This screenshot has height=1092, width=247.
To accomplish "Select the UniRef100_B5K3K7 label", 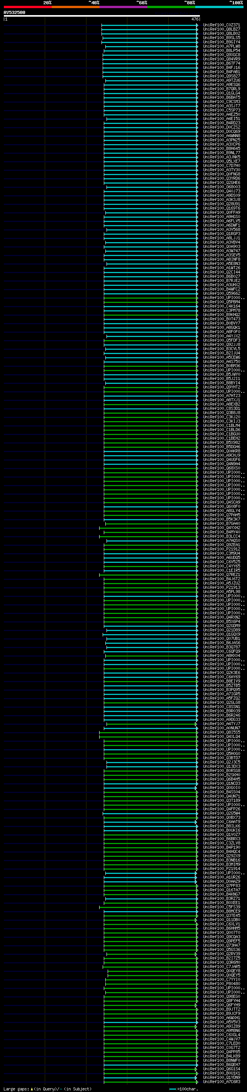I will pyautogui.click(x=222, y=519).
